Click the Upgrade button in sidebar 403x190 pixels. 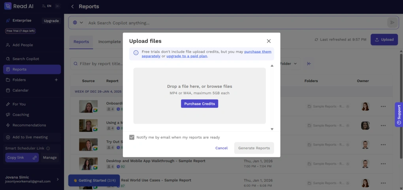coord(51,21)
